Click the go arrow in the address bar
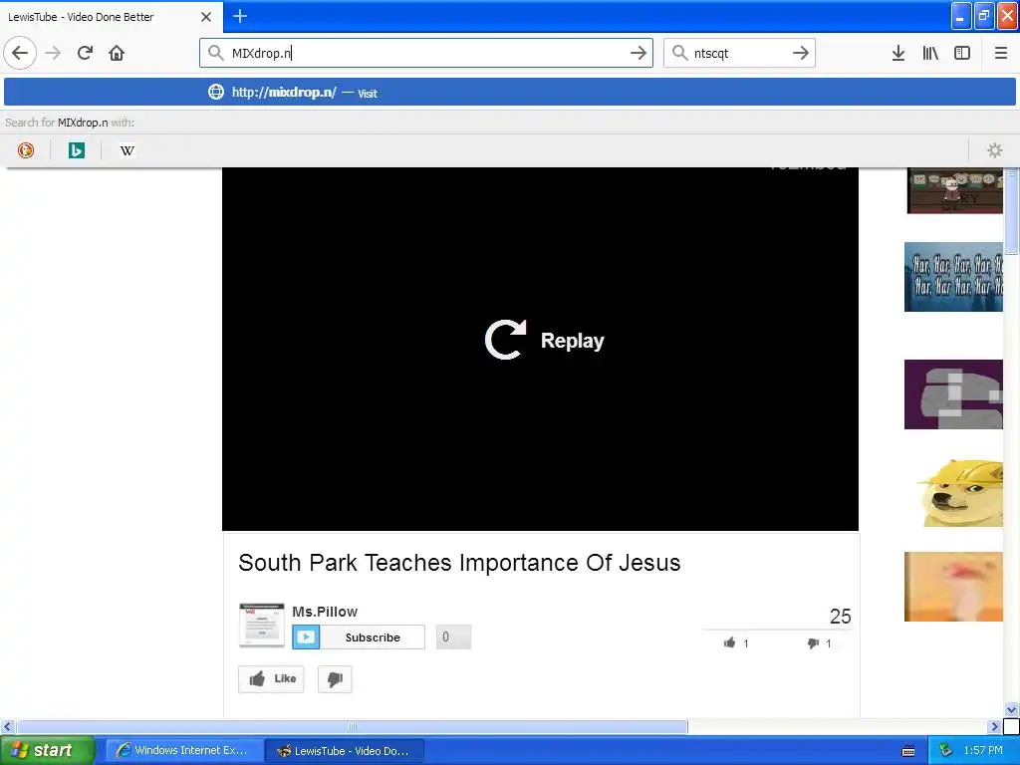This screenshot has width=1020, height=765. (x=638, y=53)
